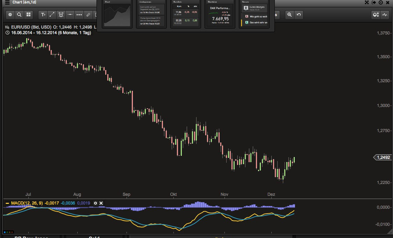The width and height of the screenshot is (393, 238).
Task: Click the undo reset arrow button
Action: (299, 15)
